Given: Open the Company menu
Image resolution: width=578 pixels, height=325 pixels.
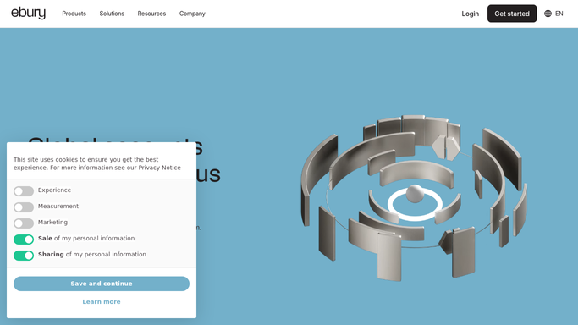Looking at the screenshot, I should 192,14.
